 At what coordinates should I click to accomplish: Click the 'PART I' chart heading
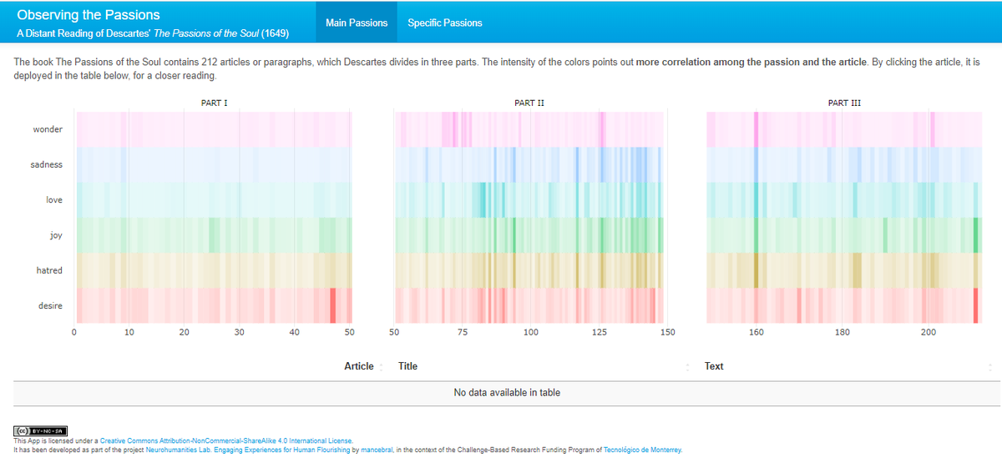click(x=214, y=103)
